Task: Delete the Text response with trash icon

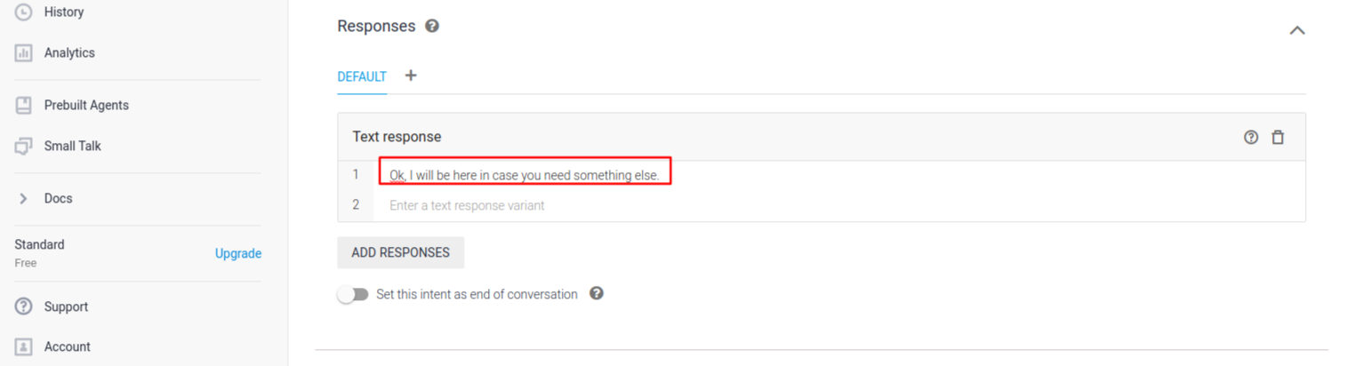Action: (1278, 138)
